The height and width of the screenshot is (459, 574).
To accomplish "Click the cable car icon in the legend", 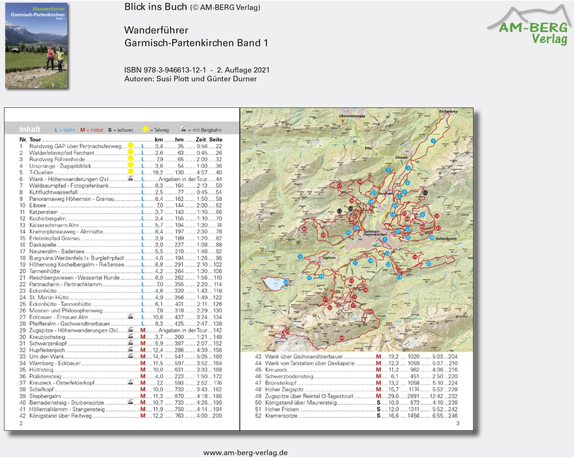I will click(183, 130).
